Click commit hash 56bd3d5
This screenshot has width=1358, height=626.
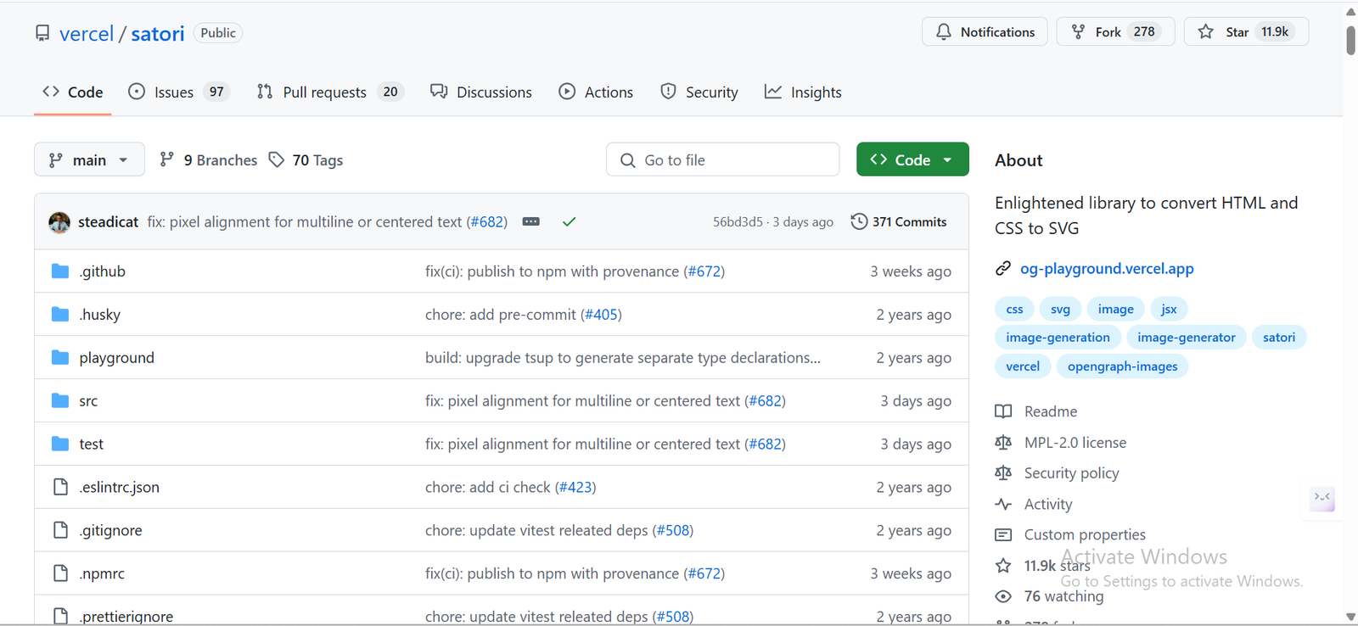pos(738,222)
